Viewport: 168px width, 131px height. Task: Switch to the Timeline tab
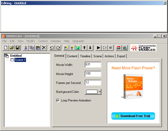(x=85, y=56)
